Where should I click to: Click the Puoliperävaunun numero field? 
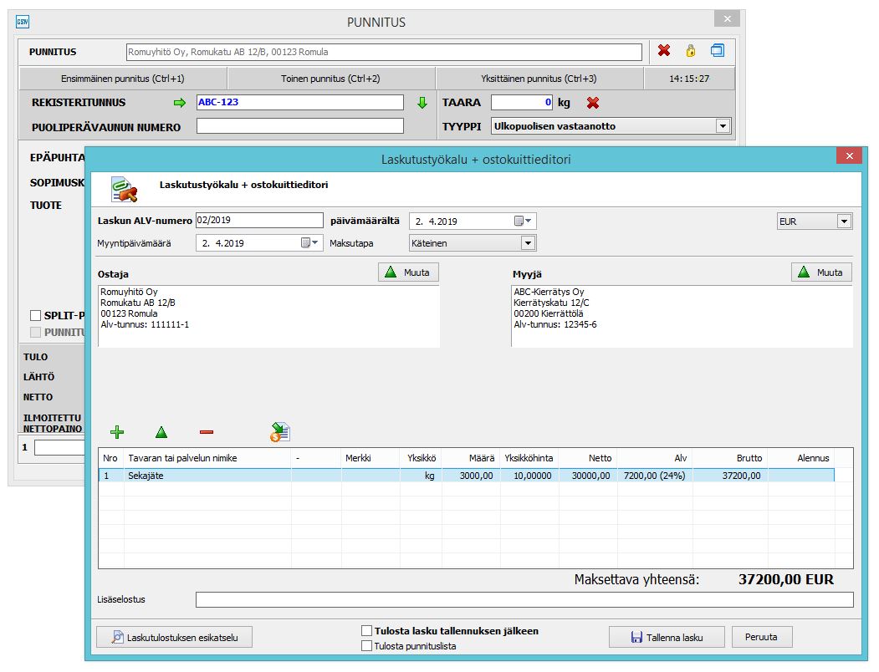click(x=300, y=126)
